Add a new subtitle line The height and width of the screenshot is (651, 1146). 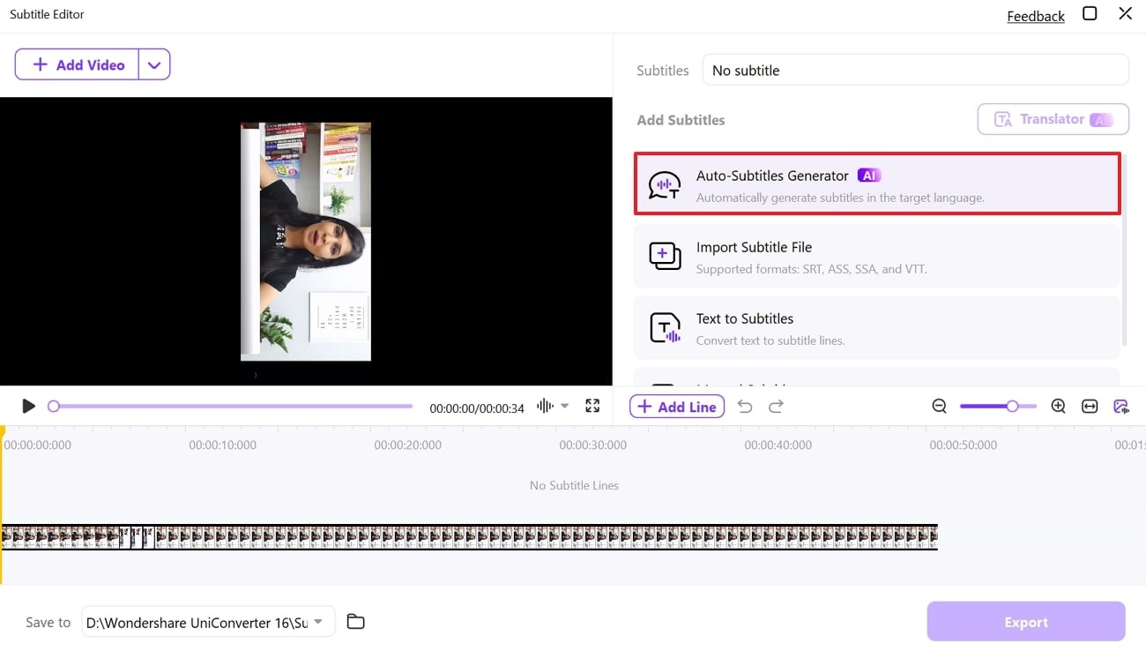pyautogui.click(x=677, y=407)
